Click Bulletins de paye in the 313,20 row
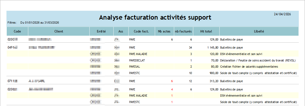The height and width of the screenshot is (106, 305). click(232, 81)
